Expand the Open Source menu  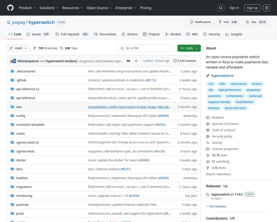[99, 8]
